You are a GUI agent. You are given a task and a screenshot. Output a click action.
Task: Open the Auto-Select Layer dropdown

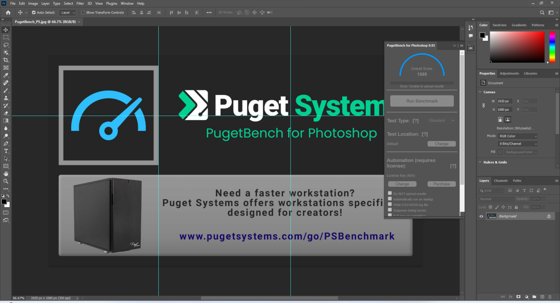[x=68, y=13]
